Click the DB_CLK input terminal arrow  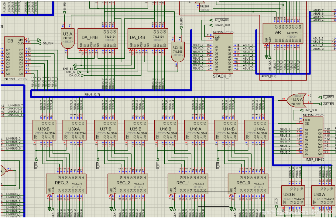(39, 40)
